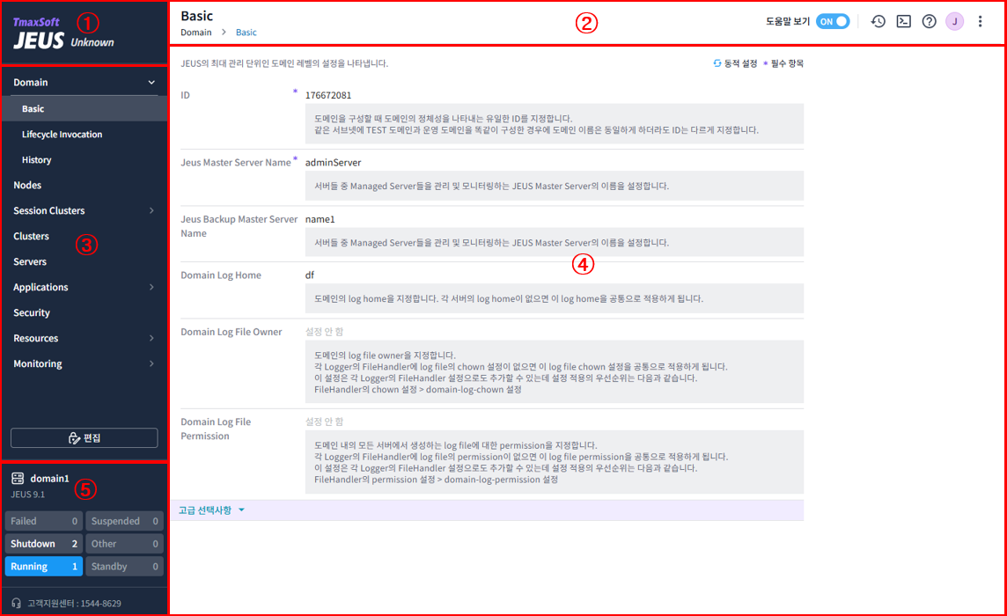The height and width of the screenshot is (616, 1007).
Task: Open the user avatar J icon
Action: pos(955,22)
